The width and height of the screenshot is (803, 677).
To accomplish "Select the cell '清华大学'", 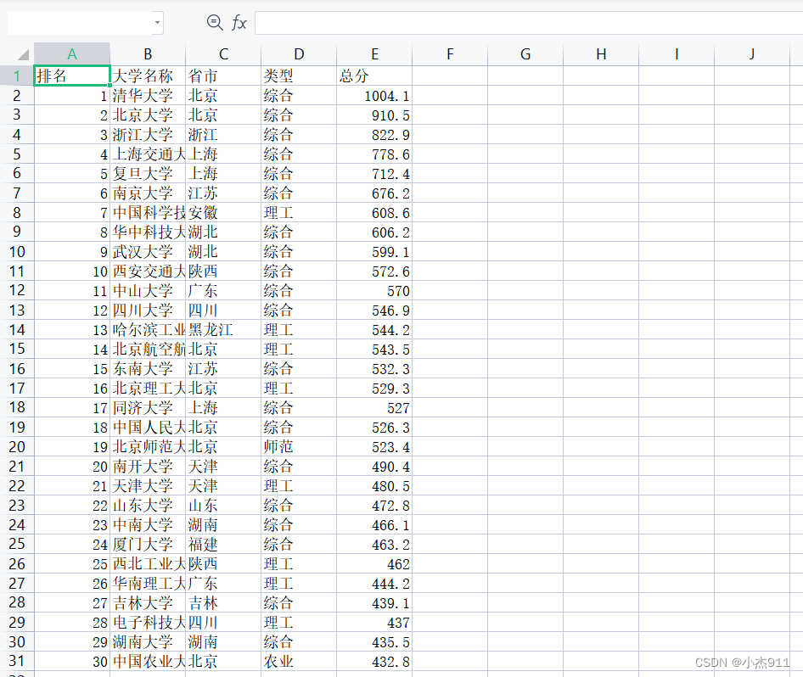I will (148, 95).
